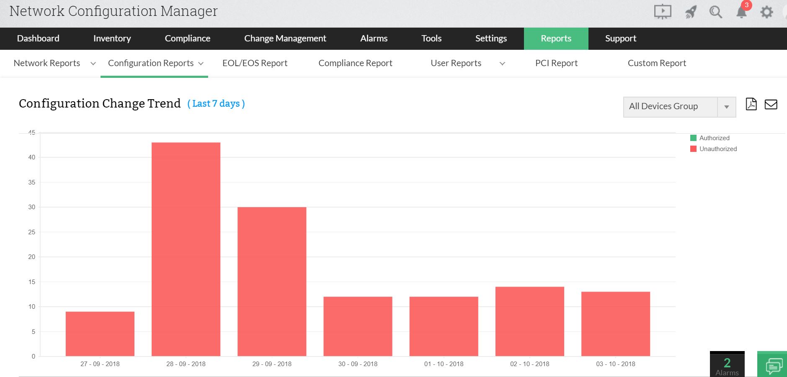787x377 pixels.
Task: Open the EOL/EOS Report
Action: [255, 63]
